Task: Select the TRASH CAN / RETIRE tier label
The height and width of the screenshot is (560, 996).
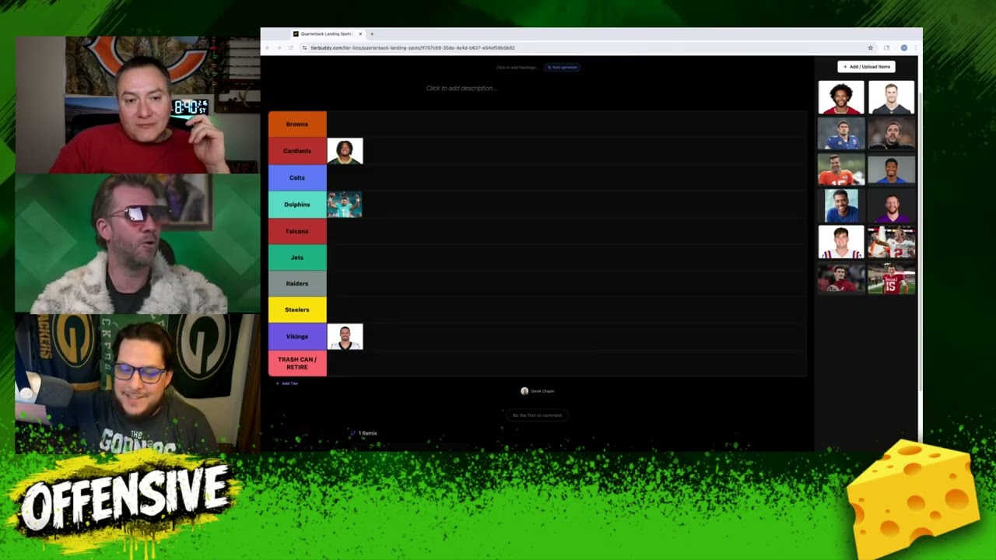Action: point(297,363)
